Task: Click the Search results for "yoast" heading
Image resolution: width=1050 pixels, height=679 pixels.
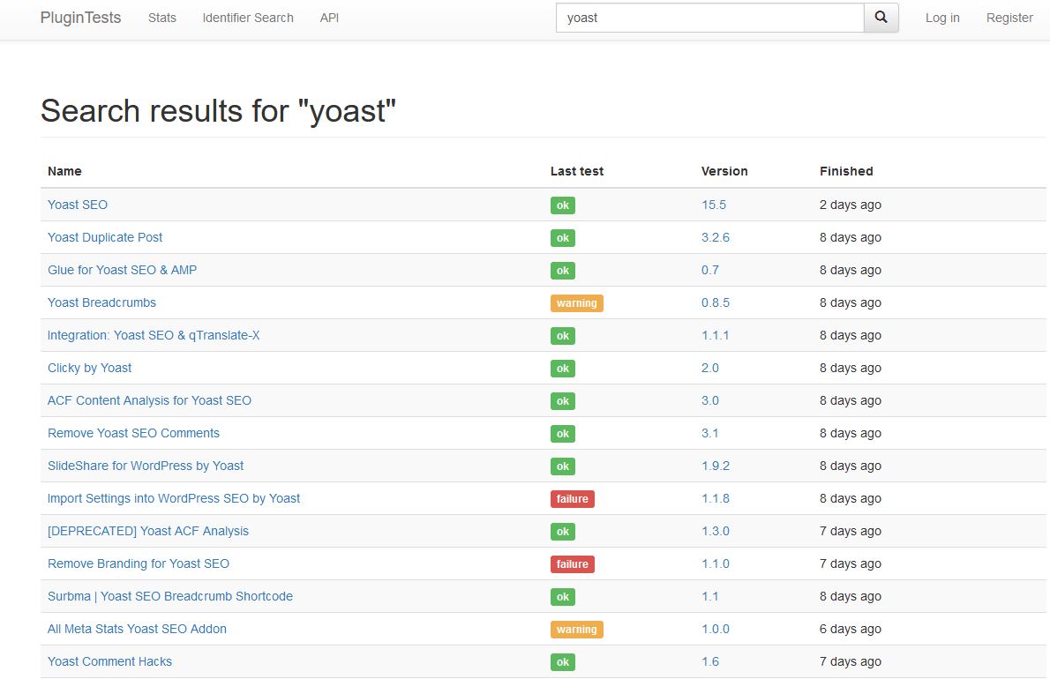Action: pos(218,111)
